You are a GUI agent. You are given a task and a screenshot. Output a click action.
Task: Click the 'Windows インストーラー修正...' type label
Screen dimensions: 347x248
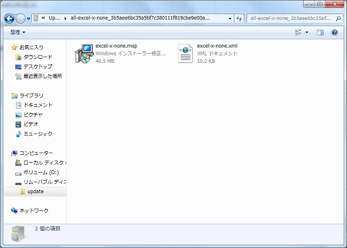[x=131, y=53]
